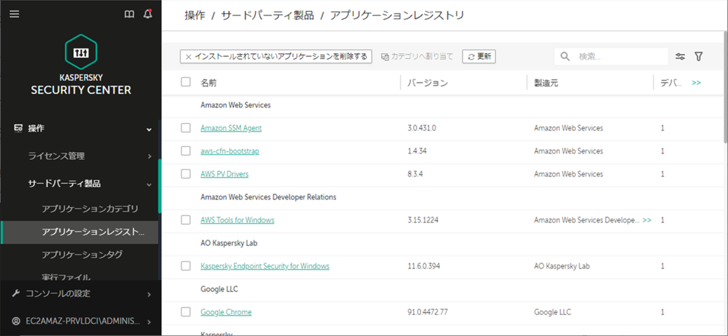
Task: Expand the ライセンス管理 submenu
Action: [x=149, y=156]
